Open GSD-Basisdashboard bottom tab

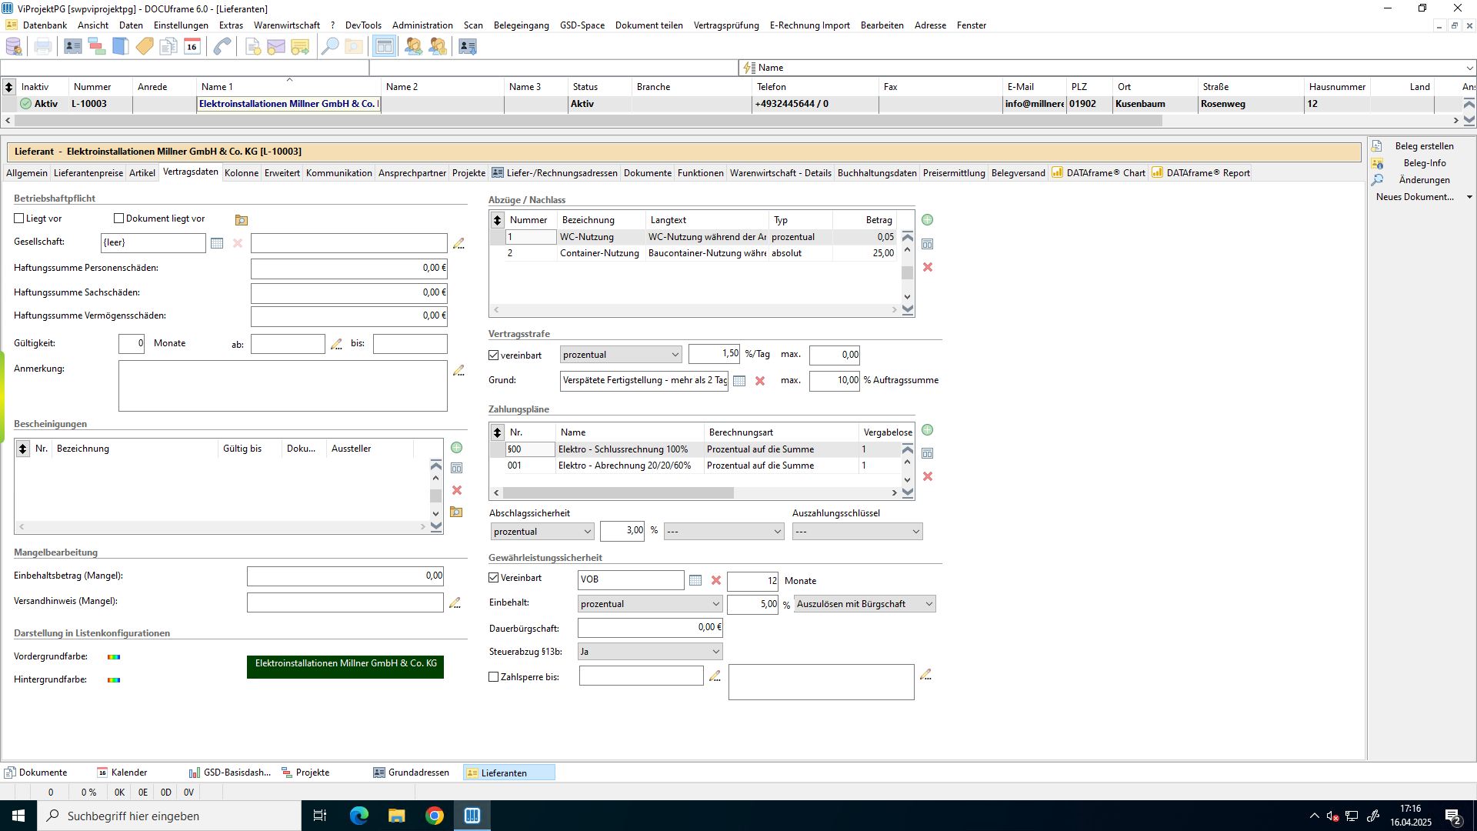point(230,773)
